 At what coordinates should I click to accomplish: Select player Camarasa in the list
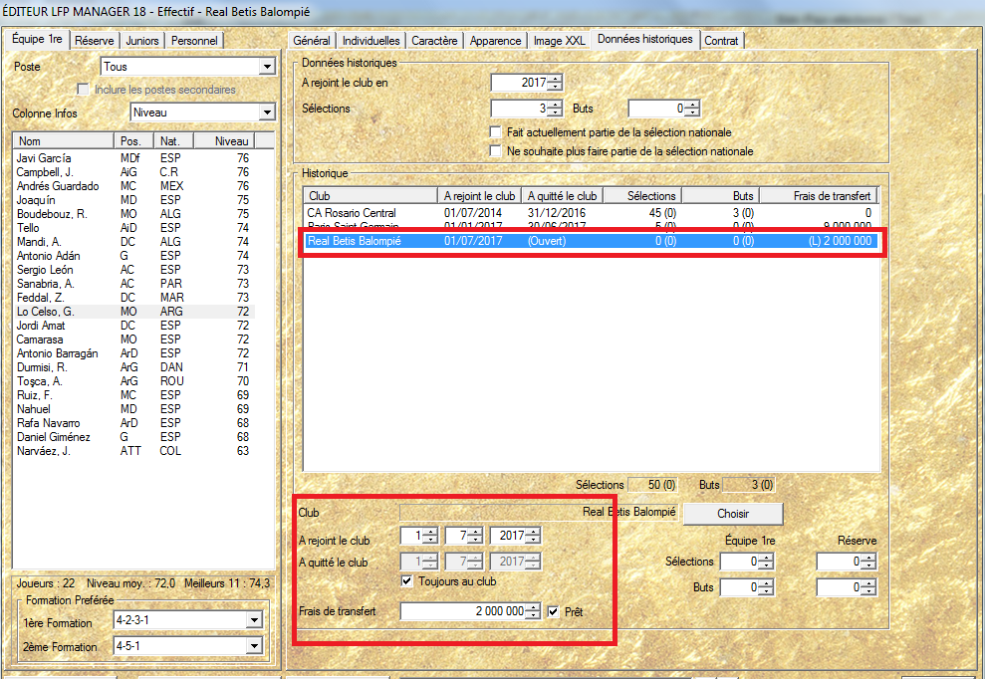[134, 339]
